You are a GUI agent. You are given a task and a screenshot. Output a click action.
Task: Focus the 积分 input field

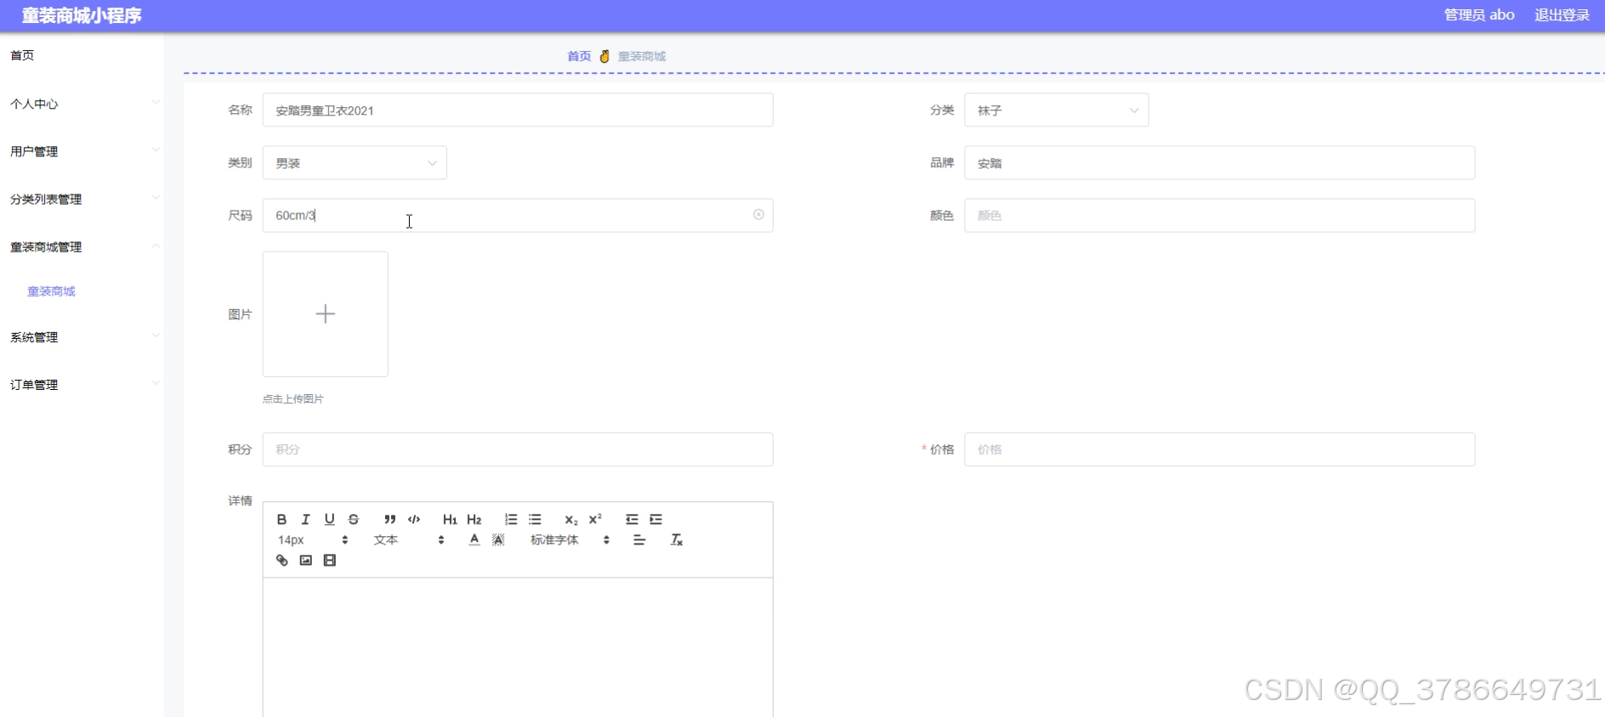click(x=518, y=449)
